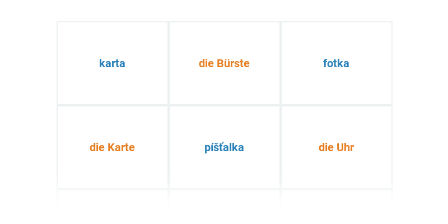Choose the card directly below karta
The image size is (448, 224).
tap(113, 147)
